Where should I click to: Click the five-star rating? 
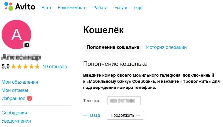point(26,66)
